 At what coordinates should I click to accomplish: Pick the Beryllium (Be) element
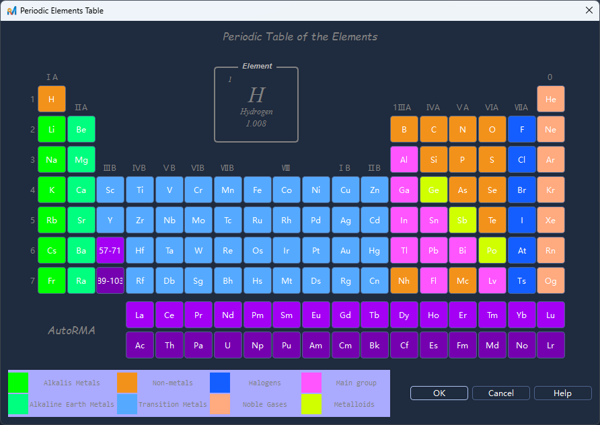tap(81, 129)
